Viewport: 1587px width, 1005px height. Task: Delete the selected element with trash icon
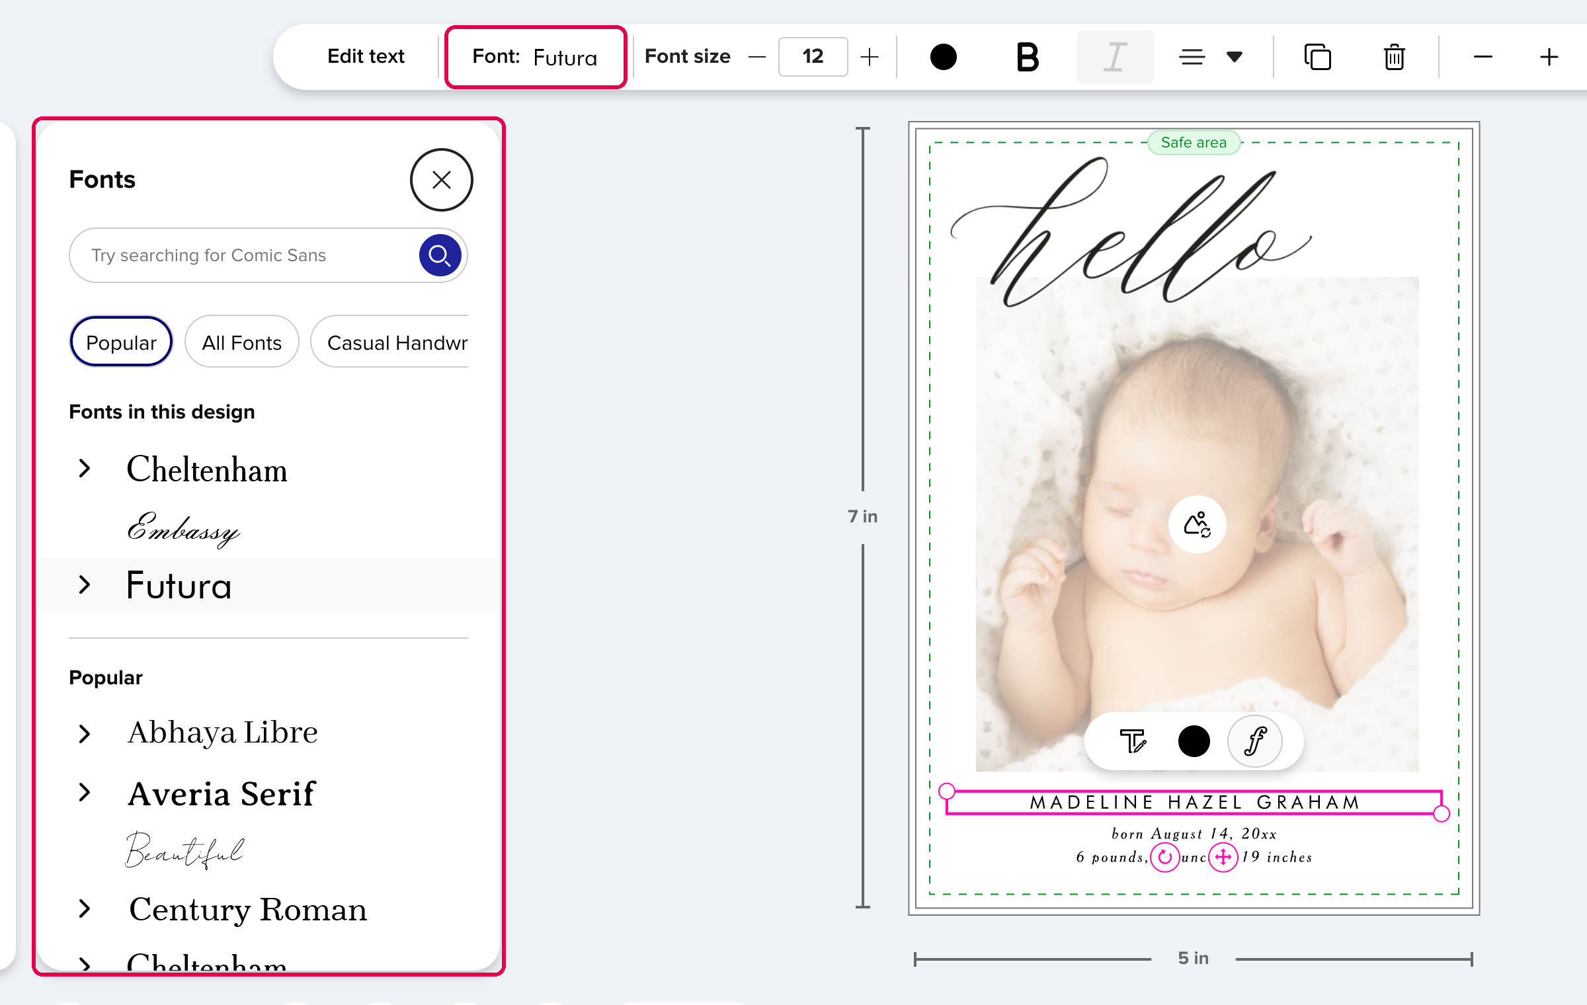pos(1394,57)
